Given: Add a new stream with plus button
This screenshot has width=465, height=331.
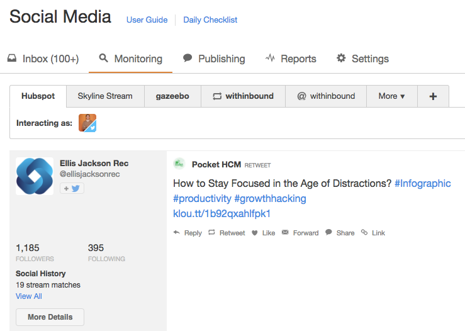Looking at the screenshot, I should pyautogui.click(x=433, y=96).
